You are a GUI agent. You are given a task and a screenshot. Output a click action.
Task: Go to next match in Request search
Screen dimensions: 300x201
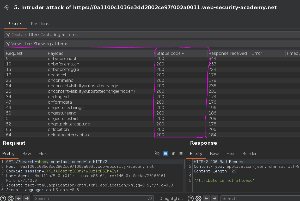[x=27, y=198]
